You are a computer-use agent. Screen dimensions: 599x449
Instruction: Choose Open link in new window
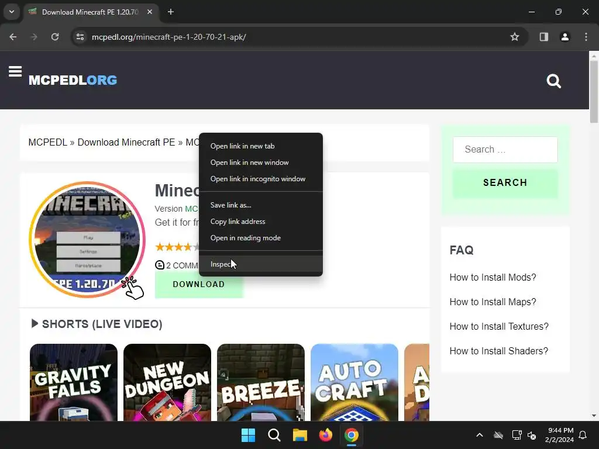pos(260,163)
